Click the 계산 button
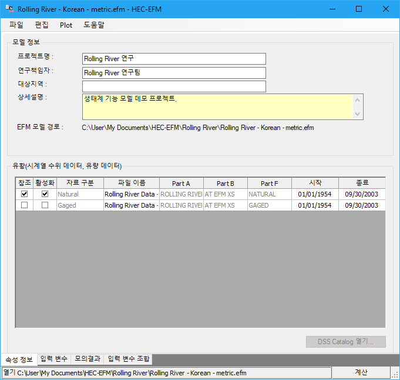400x380 pixels. (x=361, y=372)
